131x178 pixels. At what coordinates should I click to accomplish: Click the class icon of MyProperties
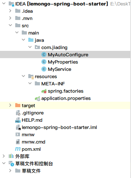pos(44,62)
